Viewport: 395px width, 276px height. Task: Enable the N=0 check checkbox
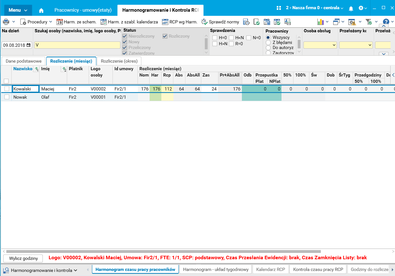click(x=249, y=38)
